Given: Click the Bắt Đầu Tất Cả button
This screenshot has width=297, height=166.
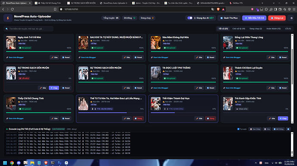Looking at the screenshot, I should [254, 18].
